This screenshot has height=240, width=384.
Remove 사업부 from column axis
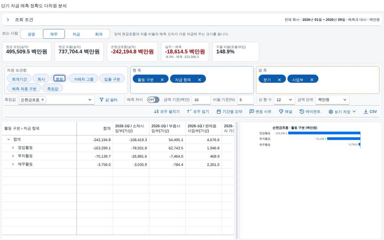pos(312,80)
